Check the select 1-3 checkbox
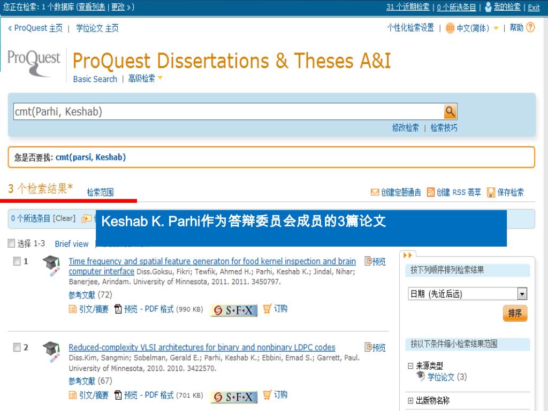Screen dimensions: 548x411 12,243
